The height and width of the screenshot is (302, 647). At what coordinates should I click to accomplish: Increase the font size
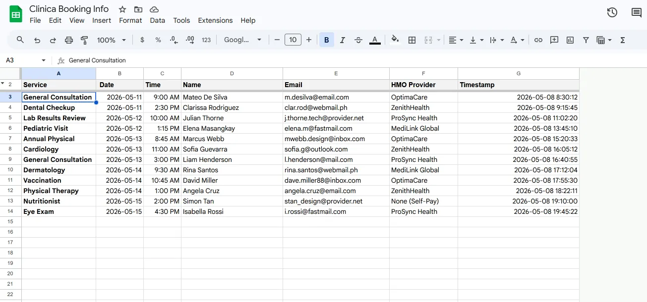(309, 40)
